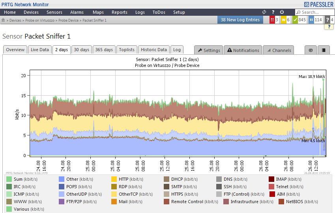Open sensor Notifications
Viewport: 335px width, 213px height.
(x=243, y=50)
